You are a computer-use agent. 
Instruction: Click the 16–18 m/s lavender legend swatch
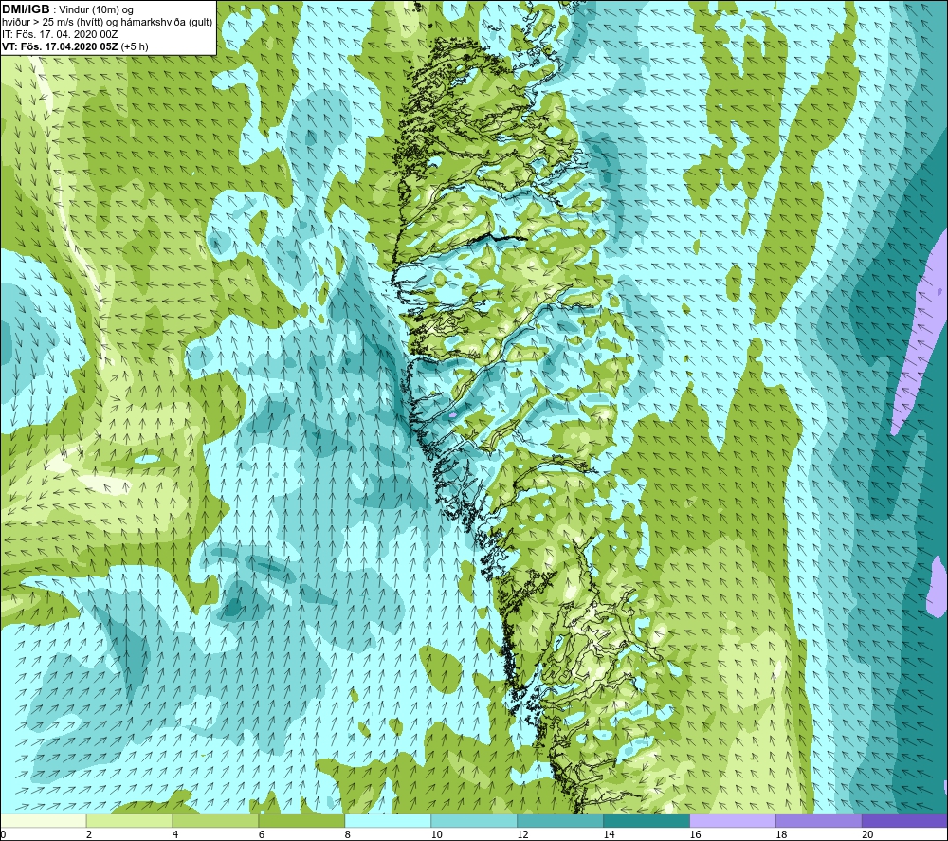point(732,820)
